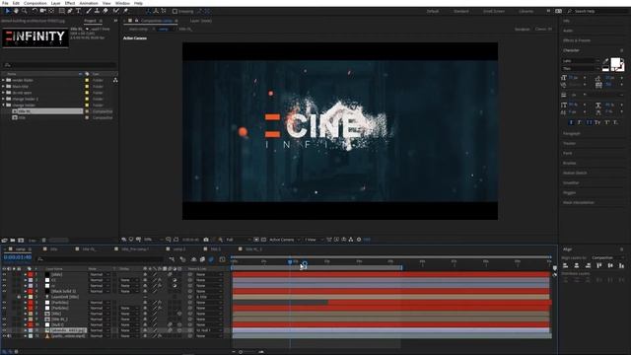Click the new composition icon in Project panel
The image size is (631, 355).
(21, 241)
